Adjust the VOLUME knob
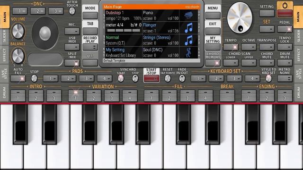 point(18,32)
